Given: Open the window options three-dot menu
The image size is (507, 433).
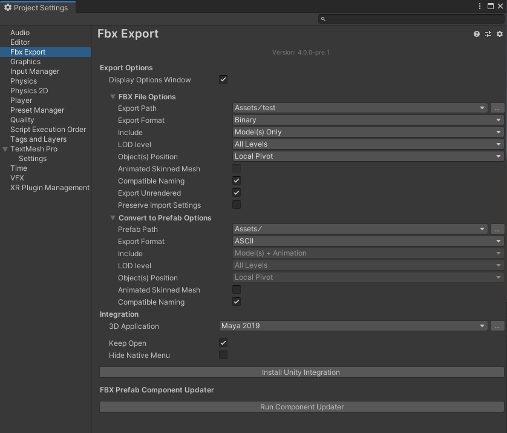Looking at the screenshot, I should 480,6.
